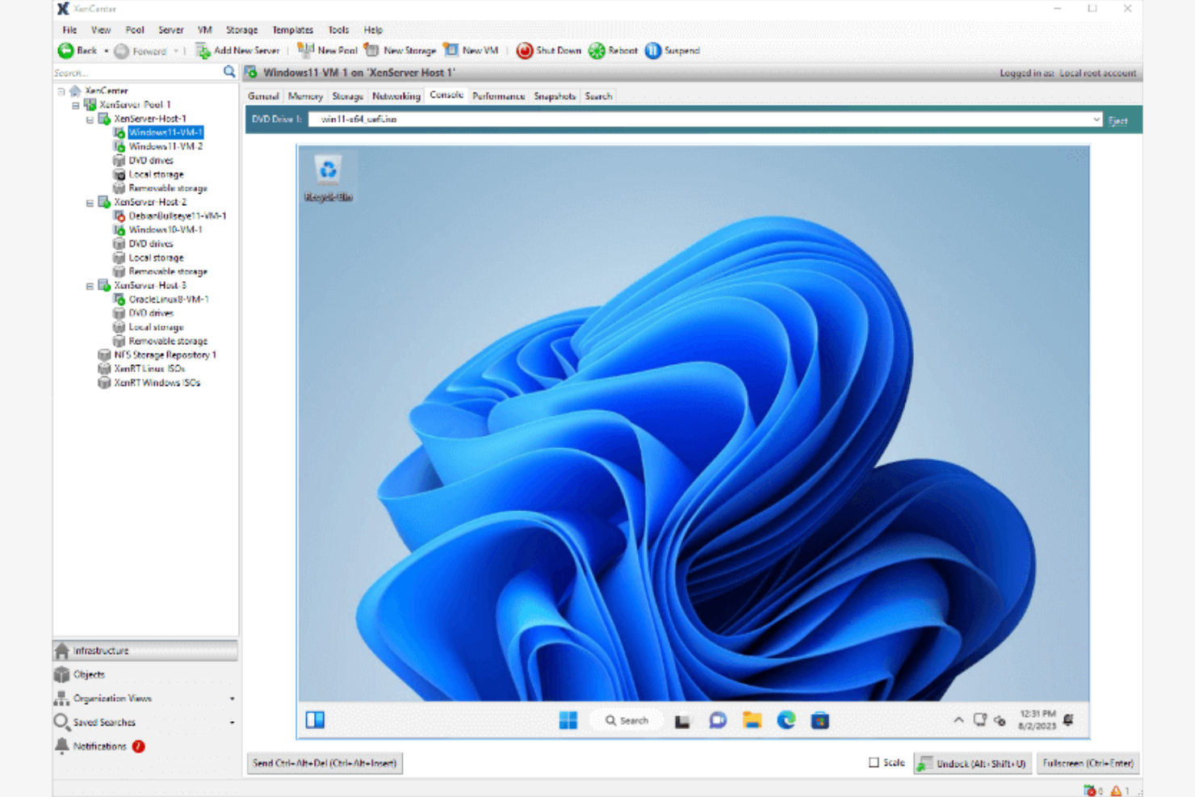Open the DVD Drive 1 ISO dropdown
This screenshot has width=1195, height=797.
[1096, 119]
